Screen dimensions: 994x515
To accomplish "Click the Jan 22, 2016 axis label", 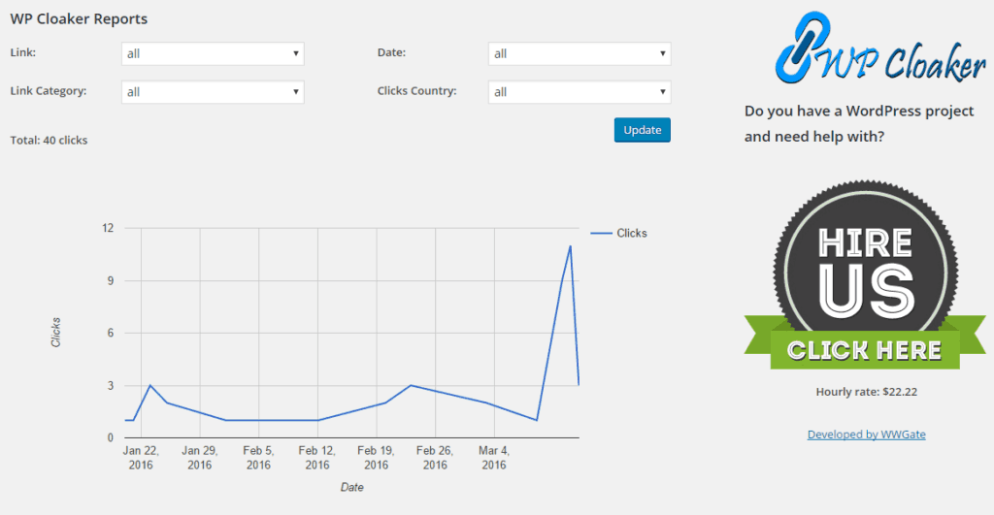I will point(141,458).
